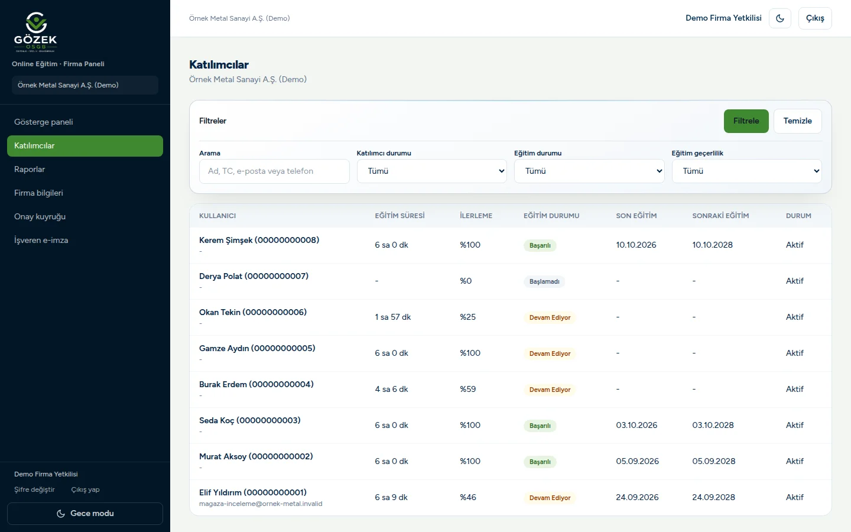Open İşveren e-imza page
This screenshot has height=532, width=851.
coord(85,241)
